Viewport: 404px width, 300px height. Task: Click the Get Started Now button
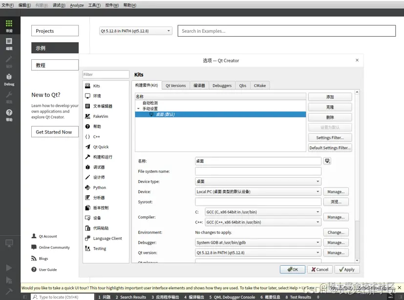point(55,132)
